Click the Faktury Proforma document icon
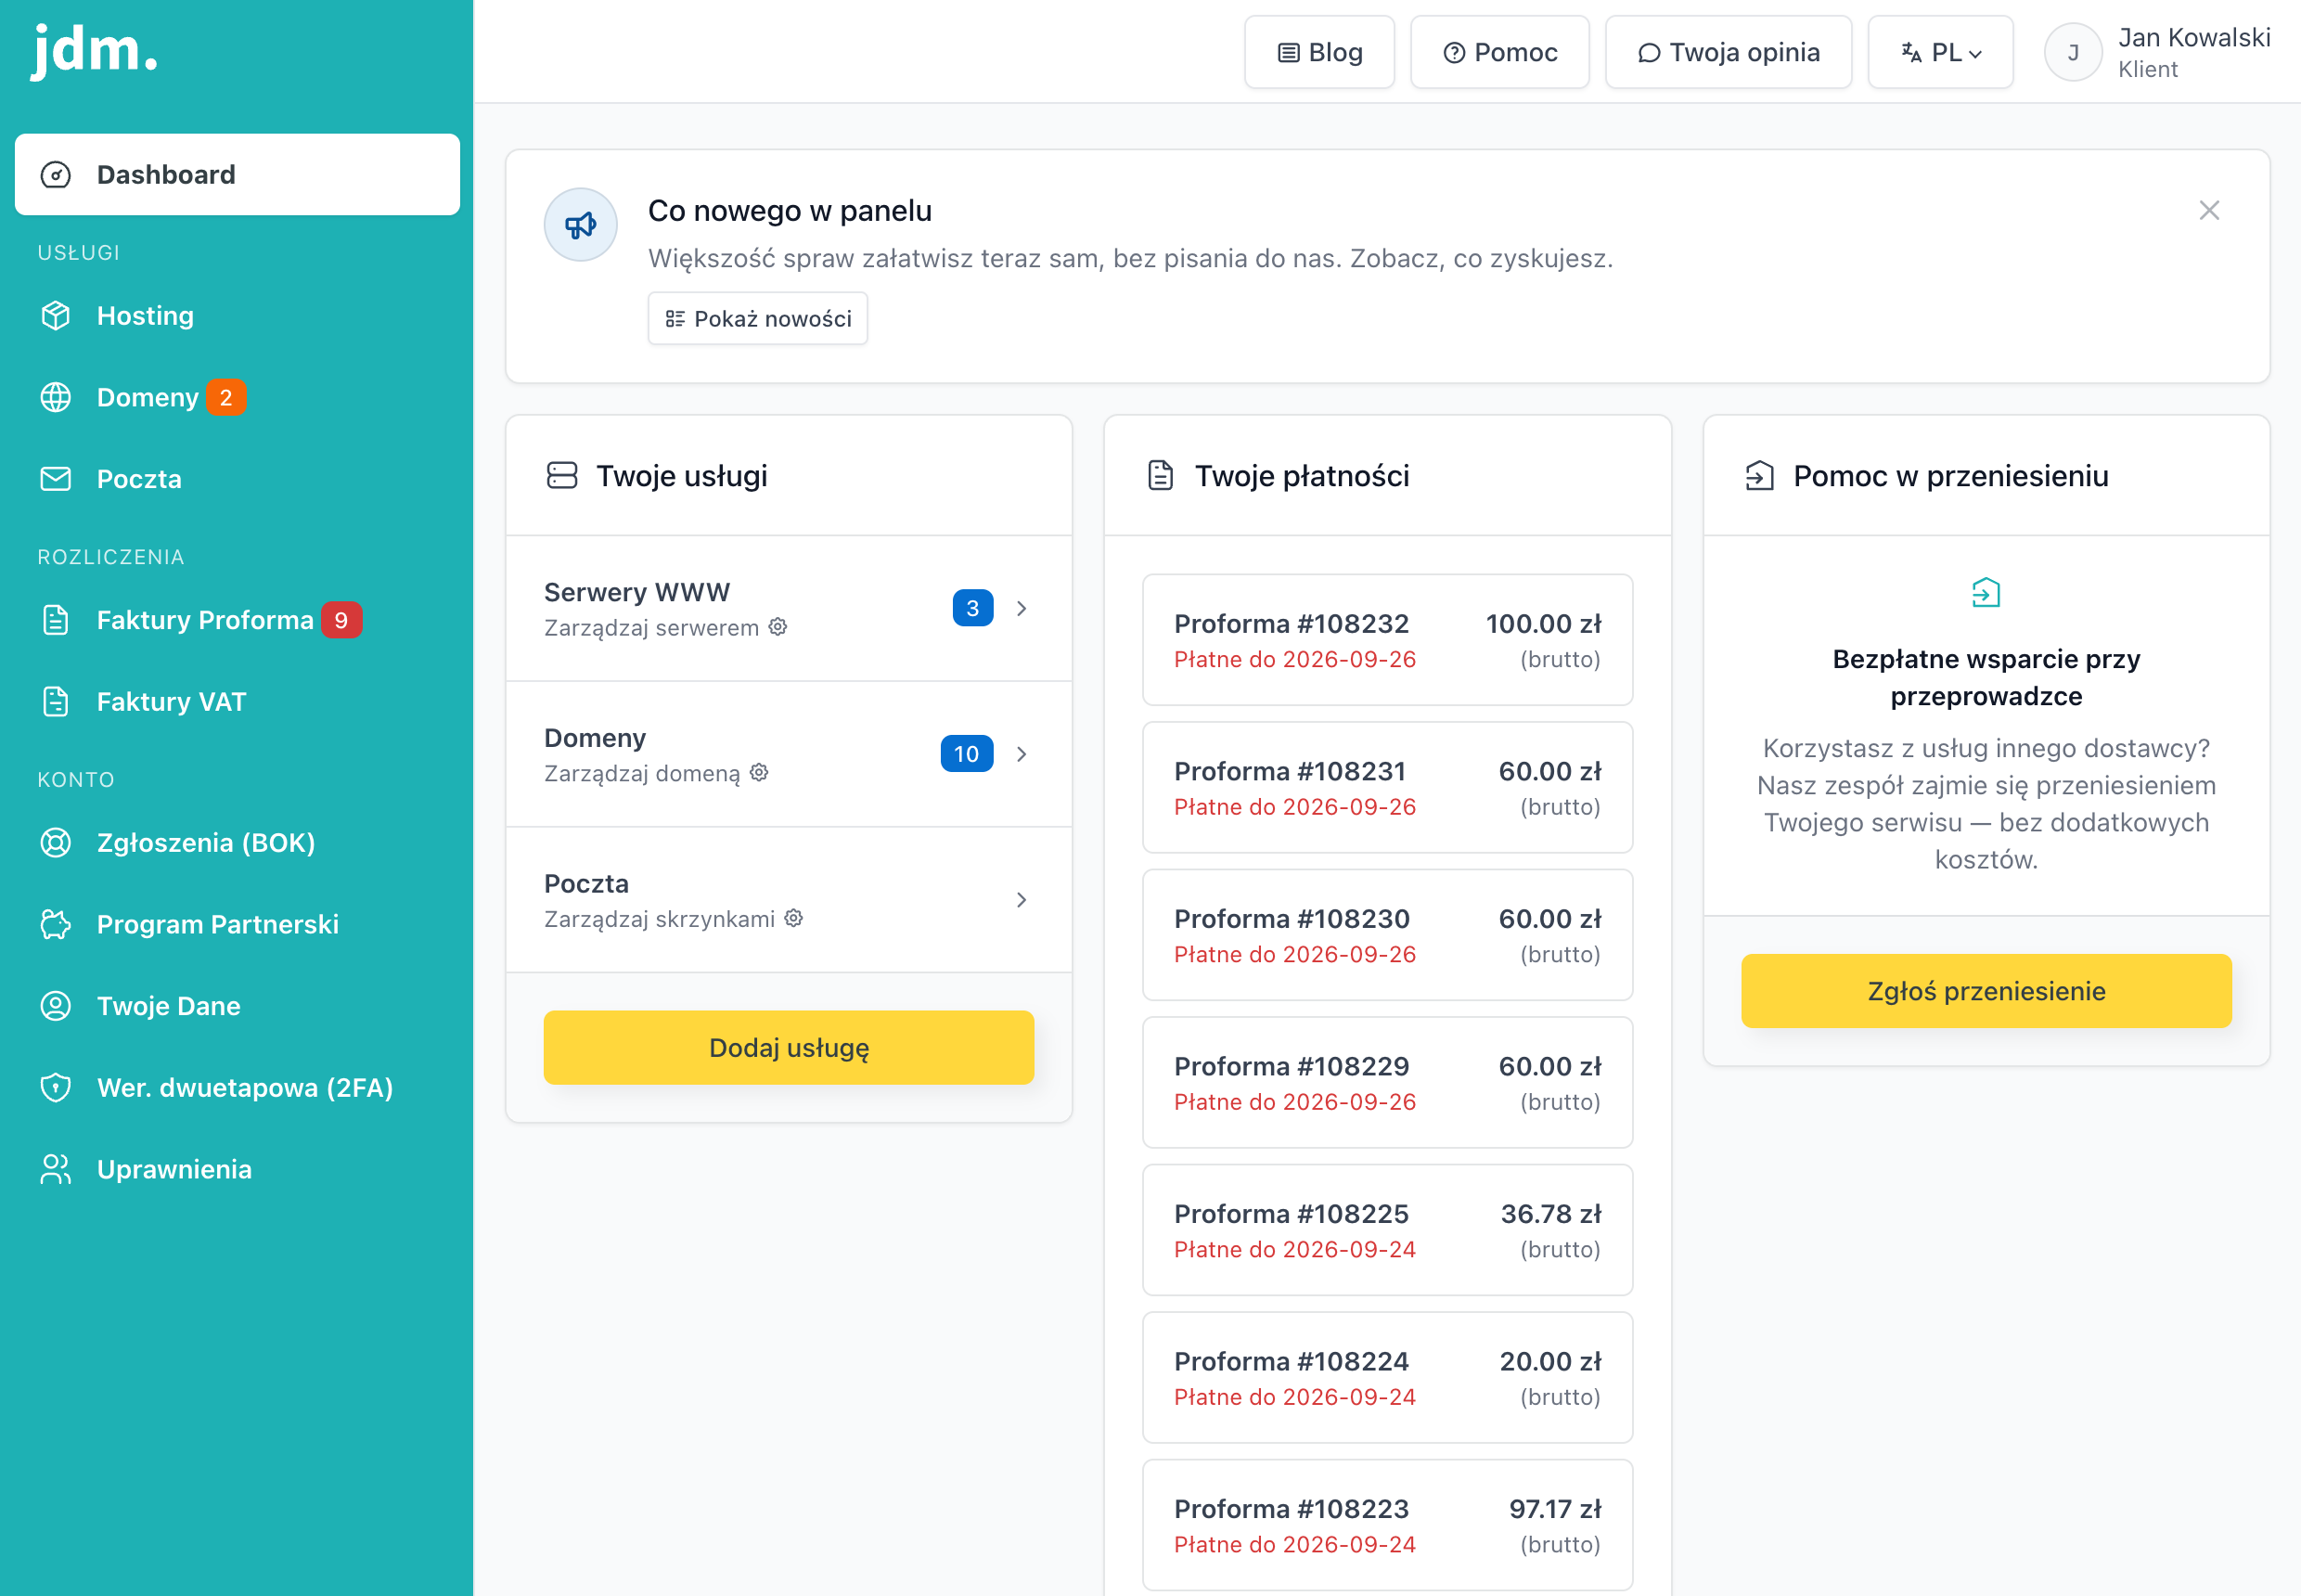Viewport: 2301px width, 1596px height. pos(56,620)
